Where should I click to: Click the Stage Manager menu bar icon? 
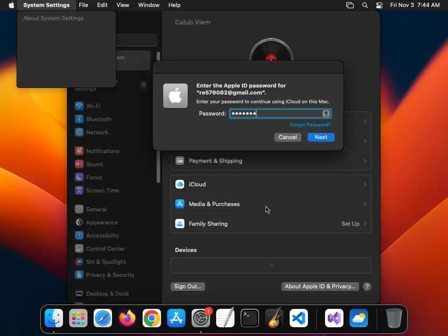tap(350, 5)
